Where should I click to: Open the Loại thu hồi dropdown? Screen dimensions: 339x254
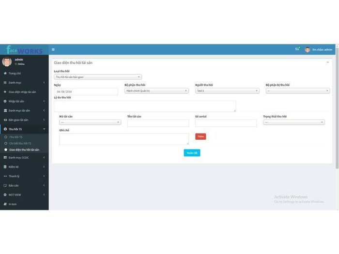click(x=98, y=77)
